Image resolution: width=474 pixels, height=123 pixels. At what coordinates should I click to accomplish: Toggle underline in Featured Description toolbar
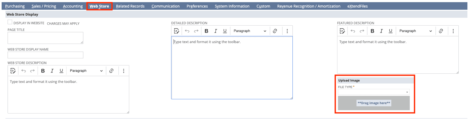(x=391, y=31)
